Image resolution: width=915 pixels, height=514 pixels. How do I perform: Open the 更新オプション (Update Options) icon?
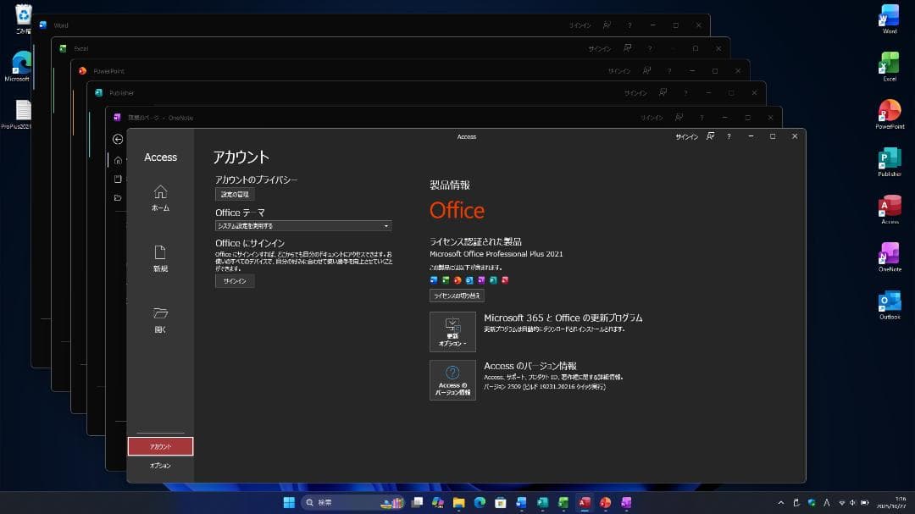coord(452,331)
